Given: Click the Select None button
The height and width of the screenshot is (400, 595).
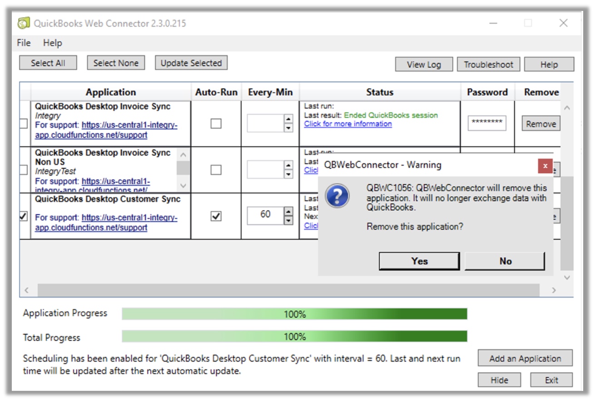Looking at the screenshot, I should click(116, 63).
